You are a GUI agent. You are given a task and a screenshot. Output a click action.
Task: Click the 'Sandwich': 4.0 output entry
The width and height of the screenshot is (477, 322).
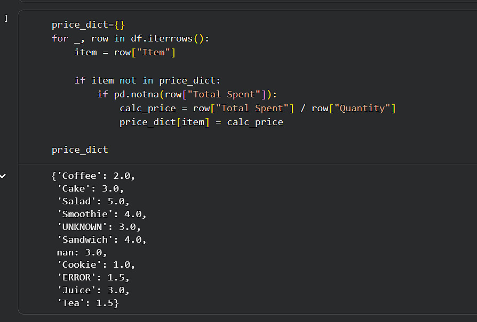point(101,240)
